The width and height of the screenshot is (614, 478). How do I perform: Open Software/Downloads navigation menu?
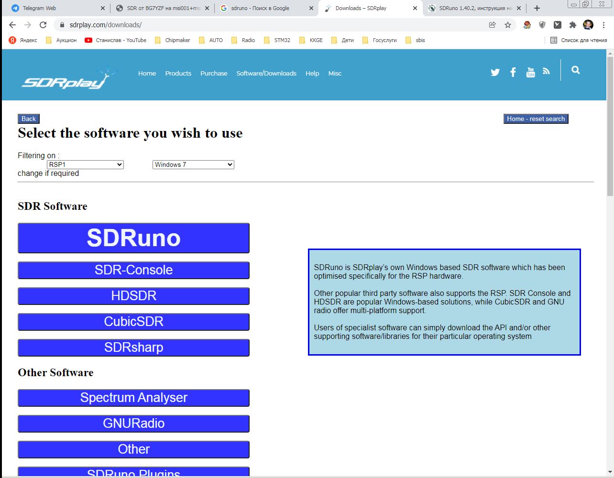click(266, 73)
